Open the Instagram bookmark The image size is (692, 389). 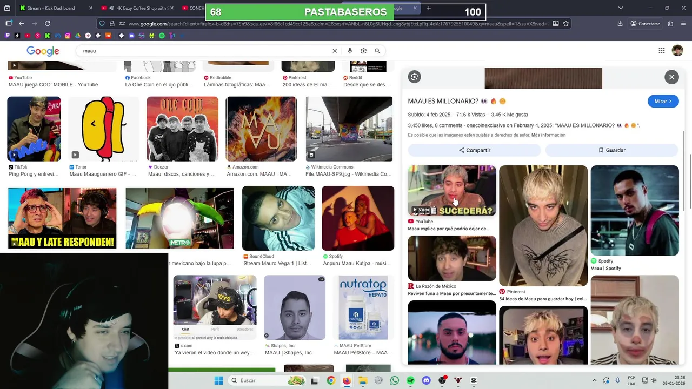[x=68, y=36]
